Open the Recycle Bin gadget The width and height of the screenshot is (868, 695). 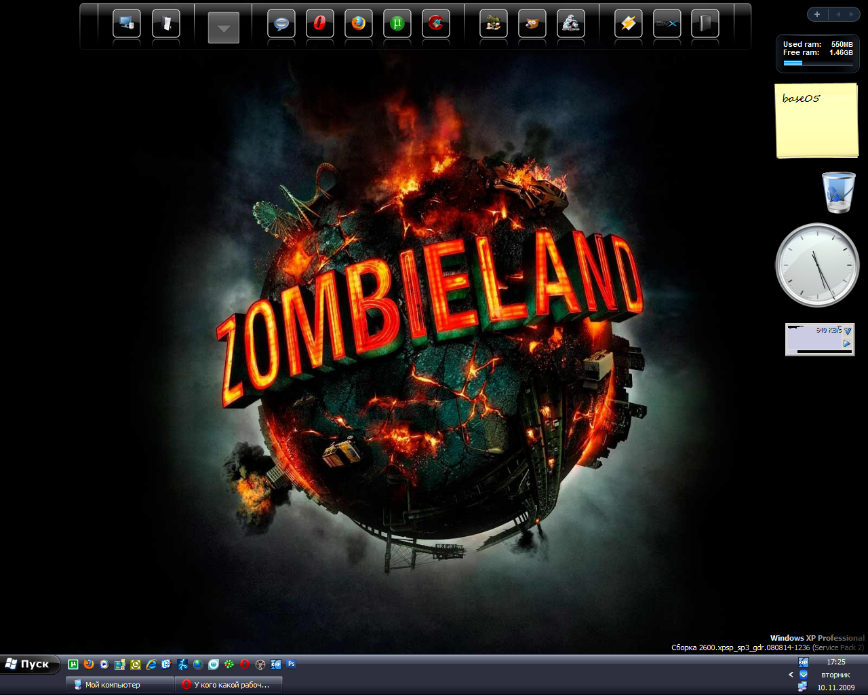coord(838,192)
